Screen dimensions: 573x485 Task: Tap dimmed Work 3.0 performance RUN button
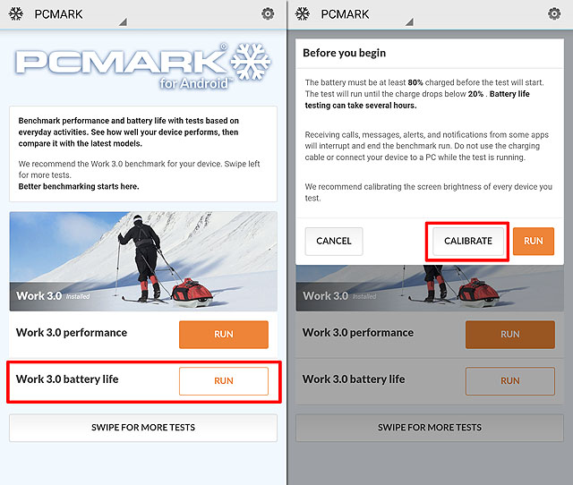tap(510, 334)
